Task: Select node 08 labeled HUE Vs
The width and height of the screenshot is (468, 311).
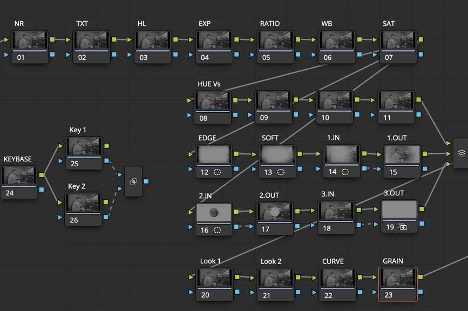Action: [x=213, y=107]
